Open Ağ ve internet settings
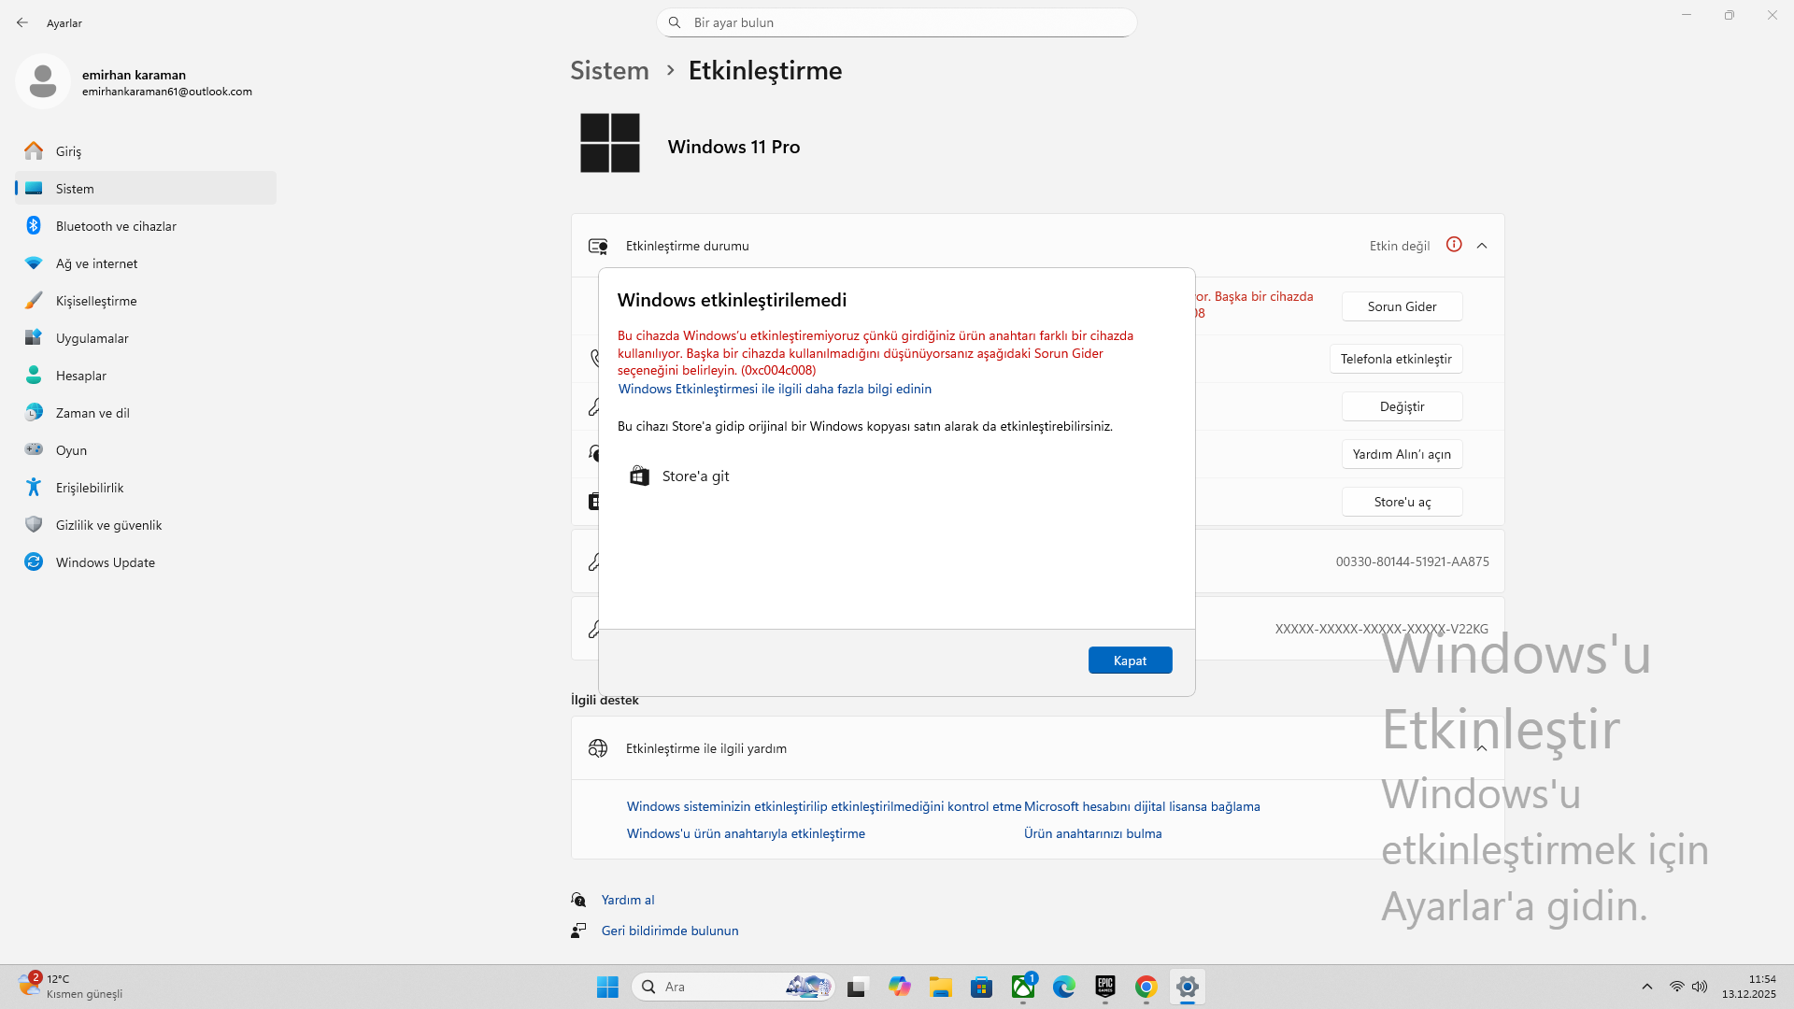 [146, 263]
